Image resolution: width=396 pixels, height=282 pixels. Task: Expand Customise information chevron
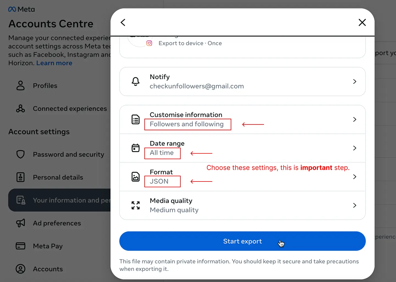tap(354, 120)
